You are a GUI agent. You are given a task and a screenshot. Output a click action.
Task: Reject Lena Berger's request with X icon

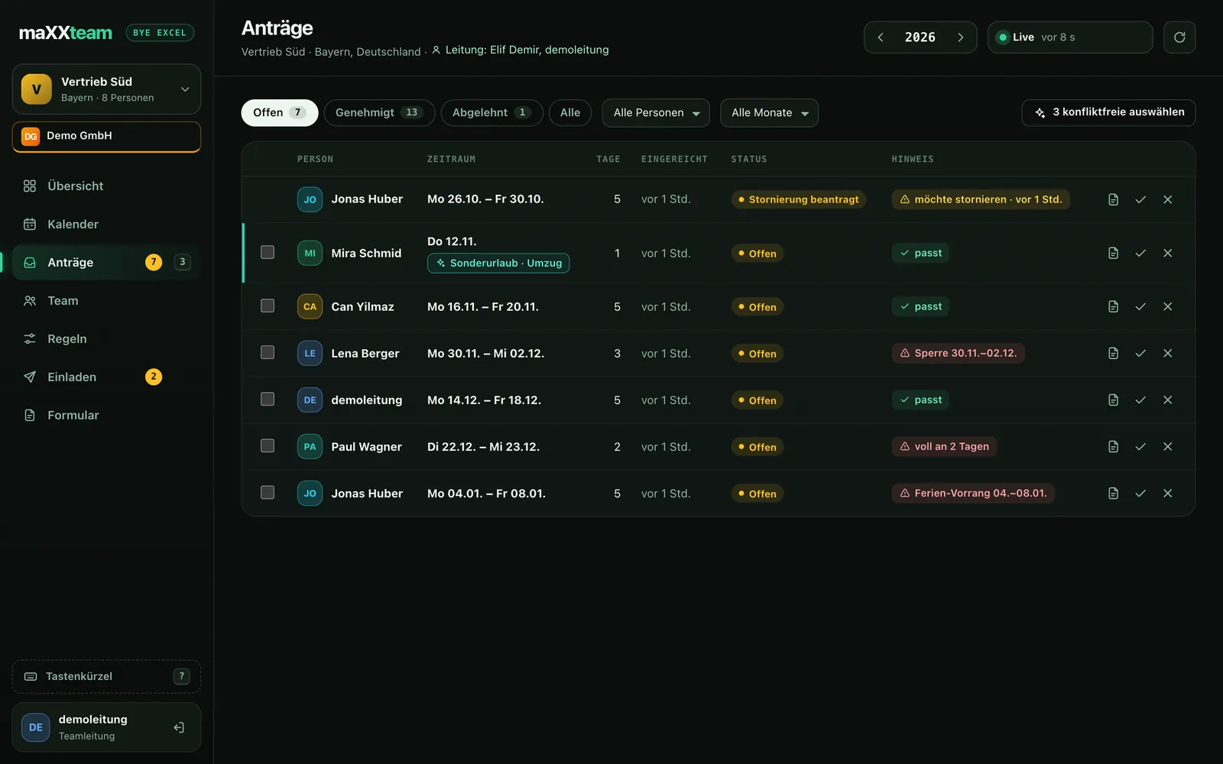pos(1168,353)
